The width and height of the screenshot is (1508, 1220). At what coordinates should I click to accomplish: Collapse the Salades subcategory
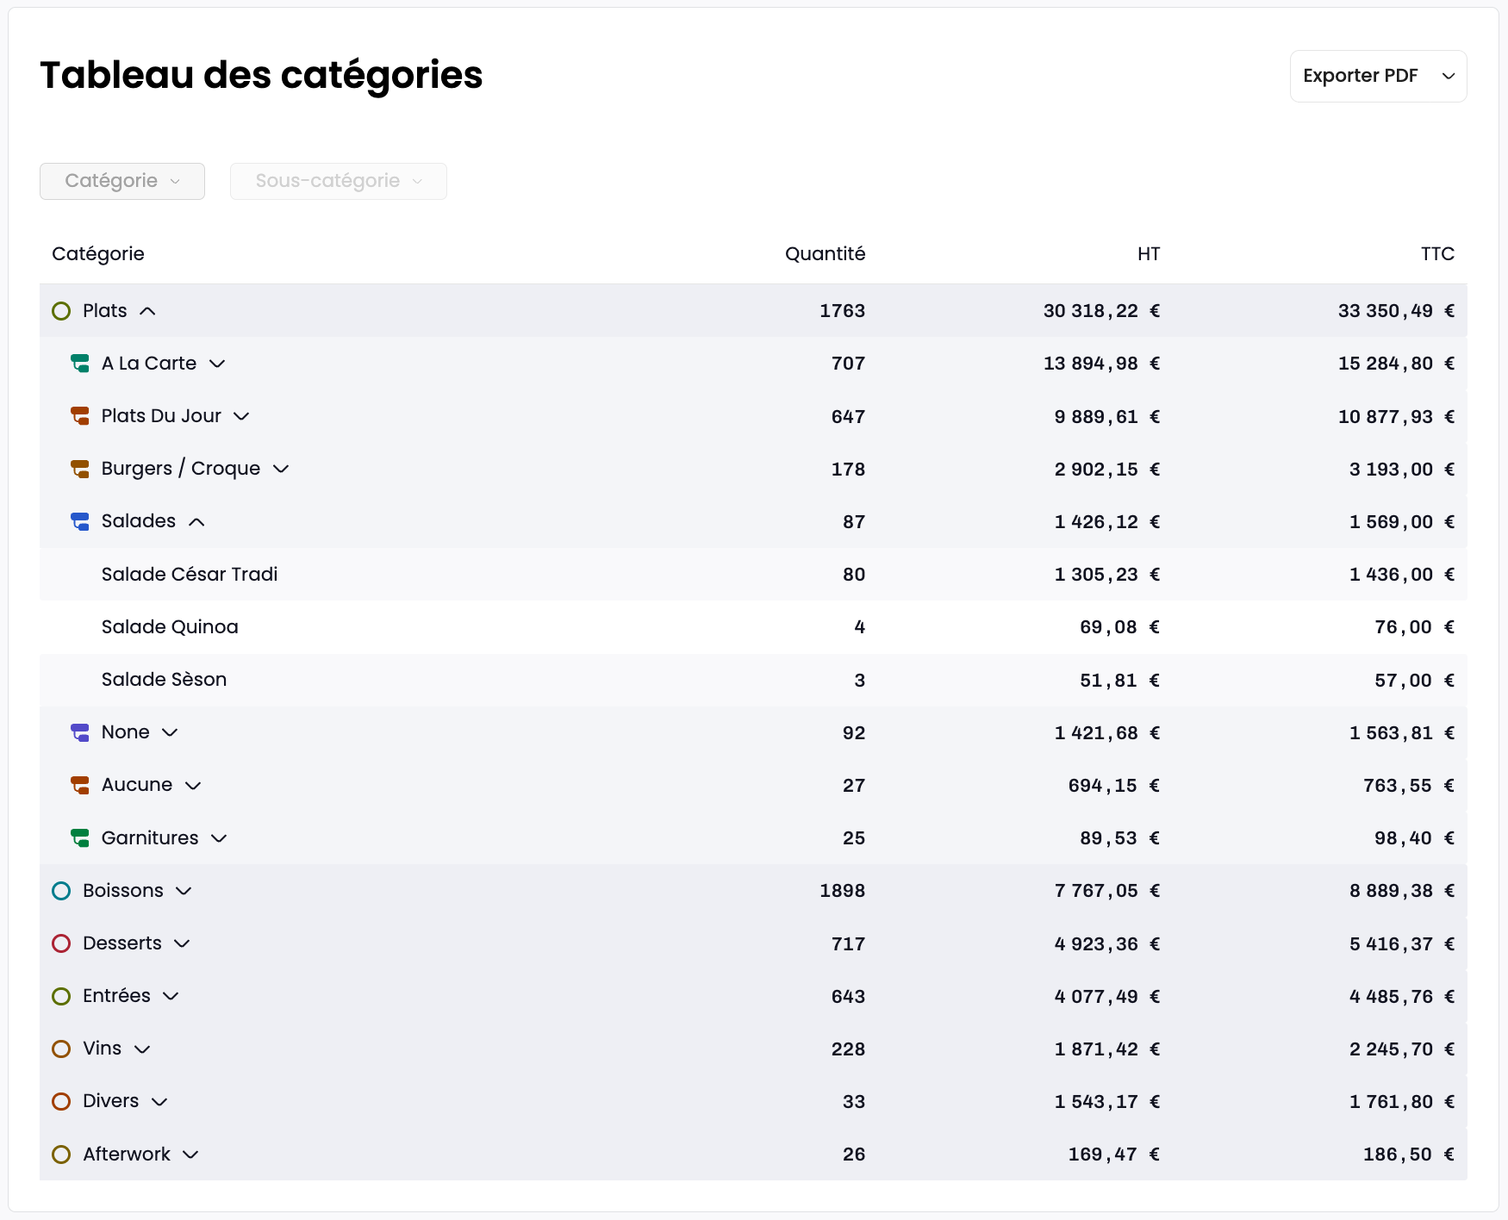coord(198,521)
